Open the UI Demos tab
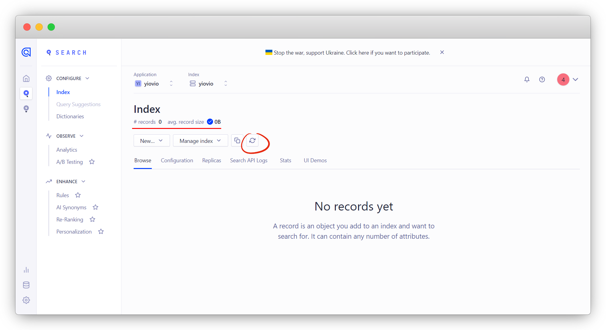Viewport: 606px width, 330px height. click(315, 160)
